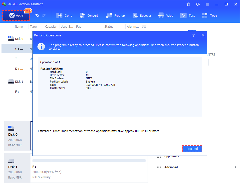Open the Convert menu
Viewport: 240px width, 187px height.
click(89, 15)
